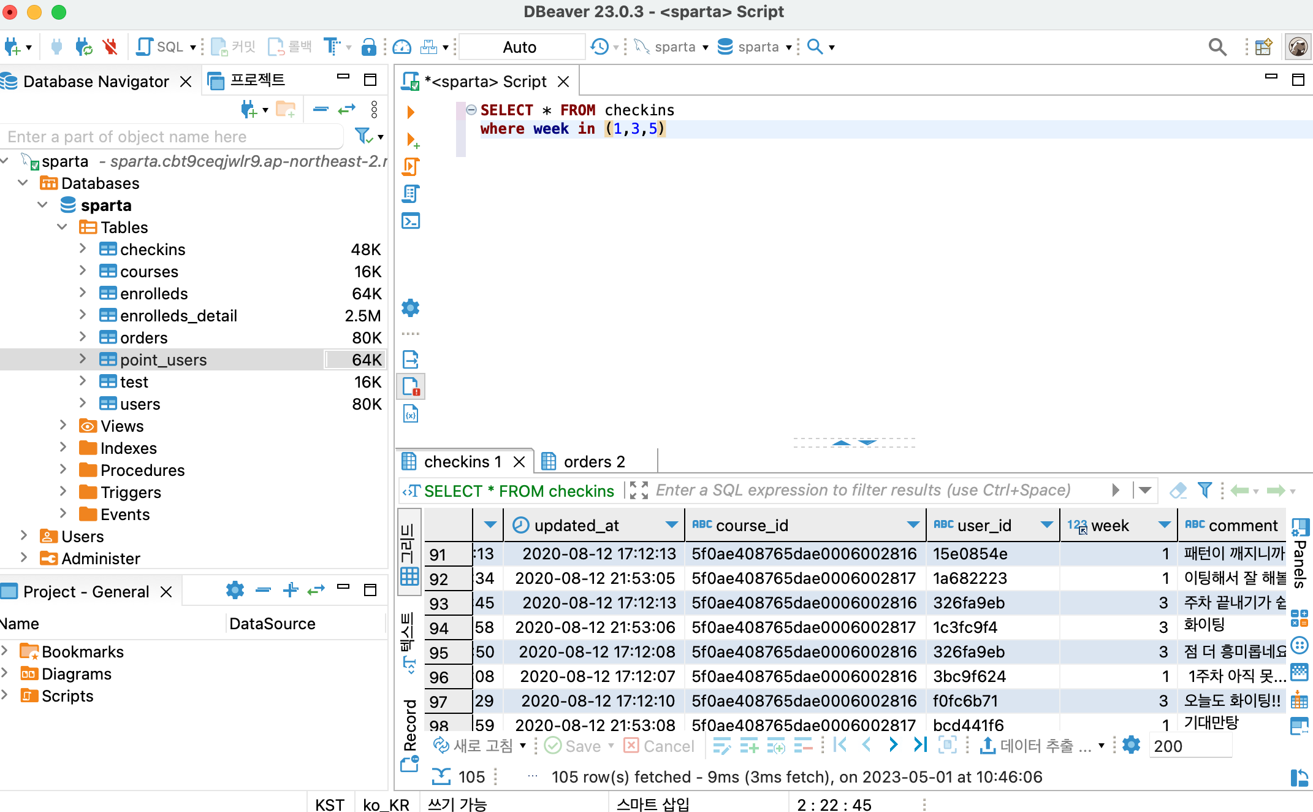
Task: Click the magnifier search icon at right
Action: [1217, 47]
